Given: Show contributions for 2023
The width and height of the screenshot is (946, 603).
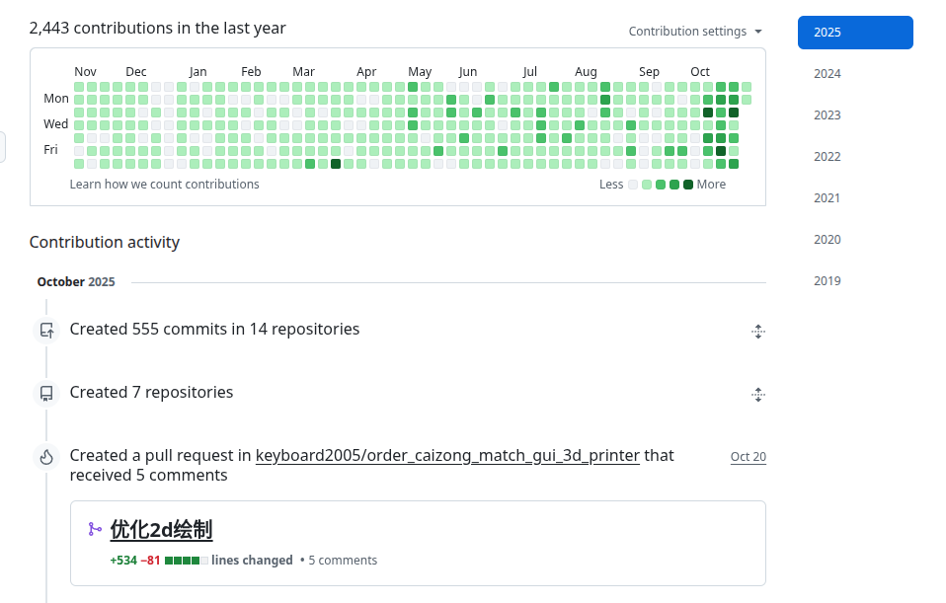Looking at the screenshot, I should (x=828, y=115).
